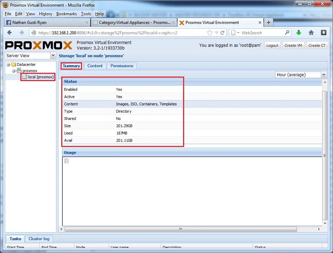The height and width of the screenshot is (253, 333).
Task: Reload the page with the refresh icon
Action: [x=222, y=33]
